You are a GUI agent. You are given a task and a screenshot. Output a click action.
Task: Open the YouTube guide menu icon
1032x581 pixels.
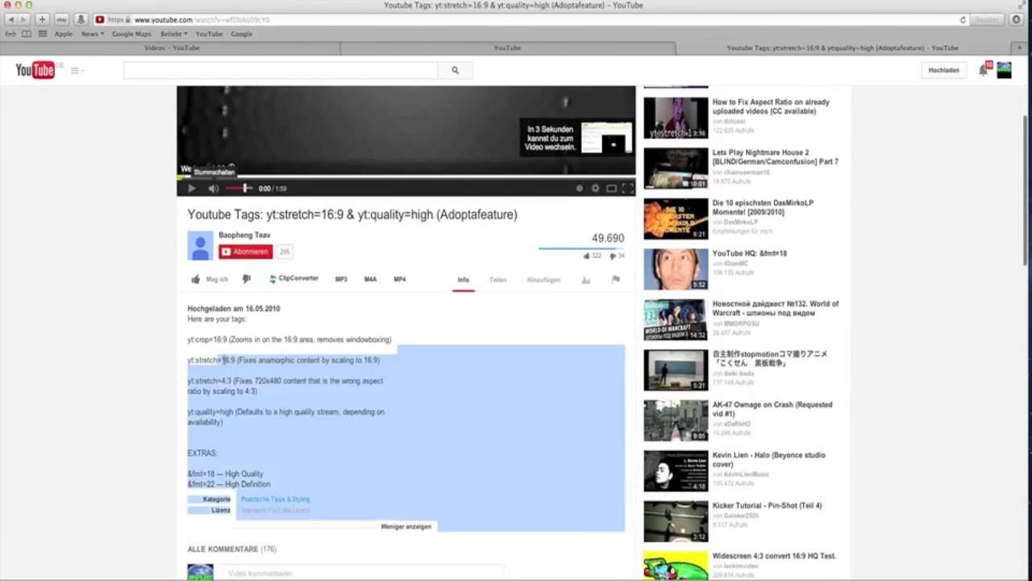(76, 71)
